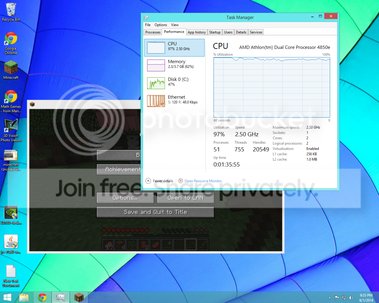Collapse Task Manager with Fewer details

point(160,181)
